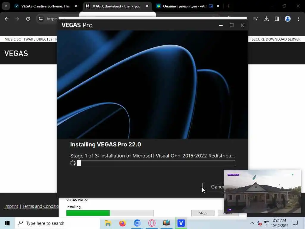Open the browser downloads icon
The width and height of the screenshot is (305, 229).
point(266,19)
